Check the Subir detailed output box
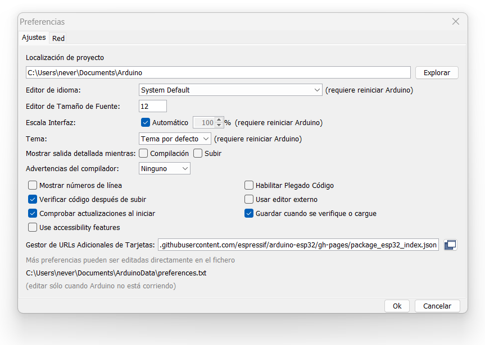The image size is (485, 345). coord(198,154)
